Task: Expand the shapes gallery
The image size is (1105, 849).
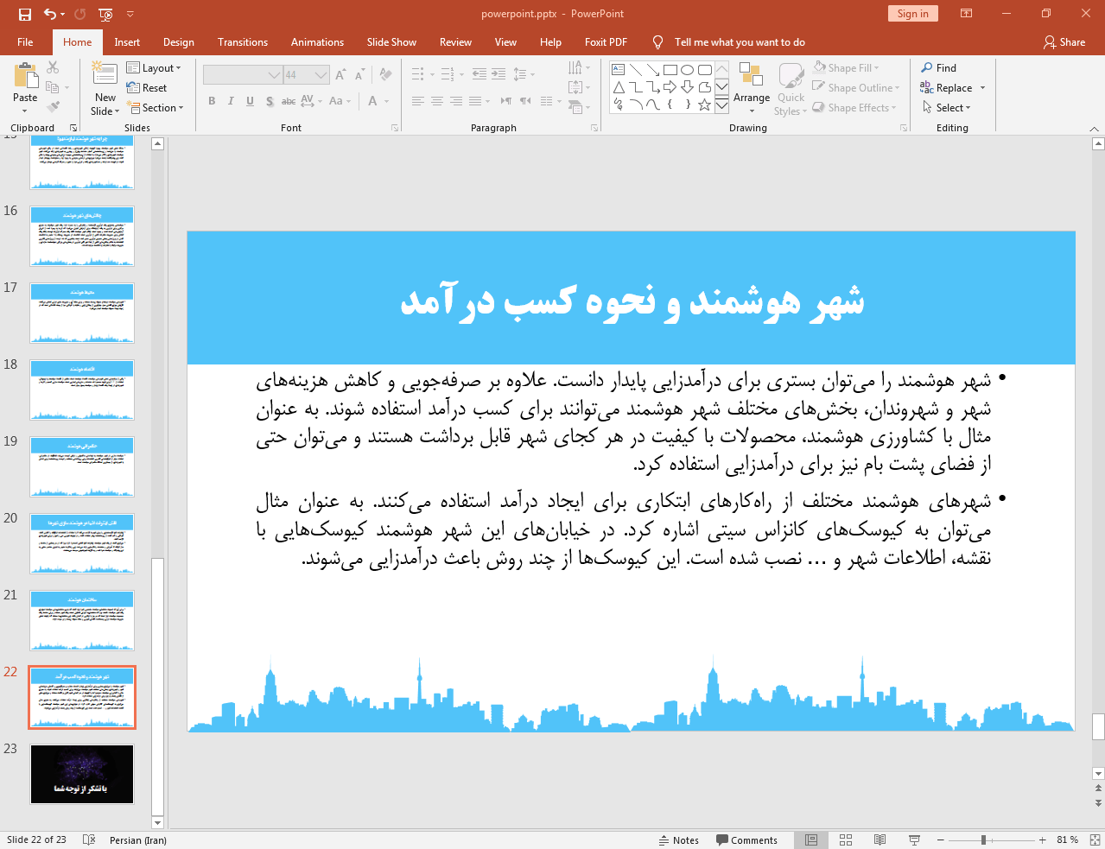Action: pos(722,106)
